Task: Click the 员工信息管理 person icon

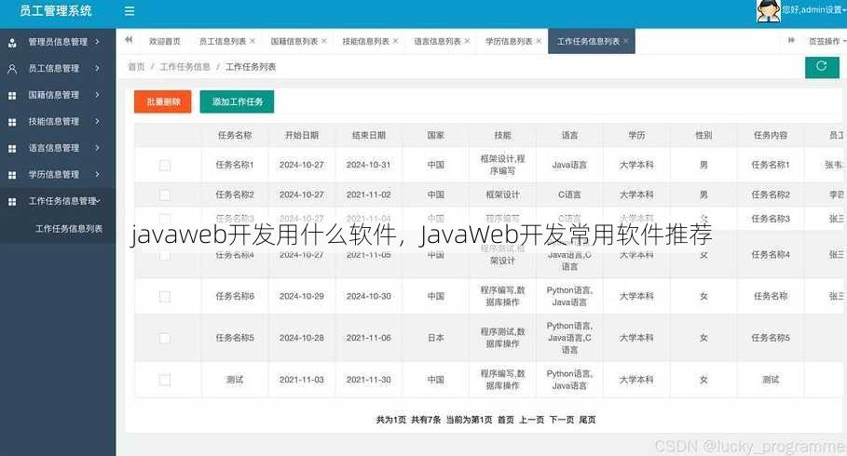Action: click(12, 69)
